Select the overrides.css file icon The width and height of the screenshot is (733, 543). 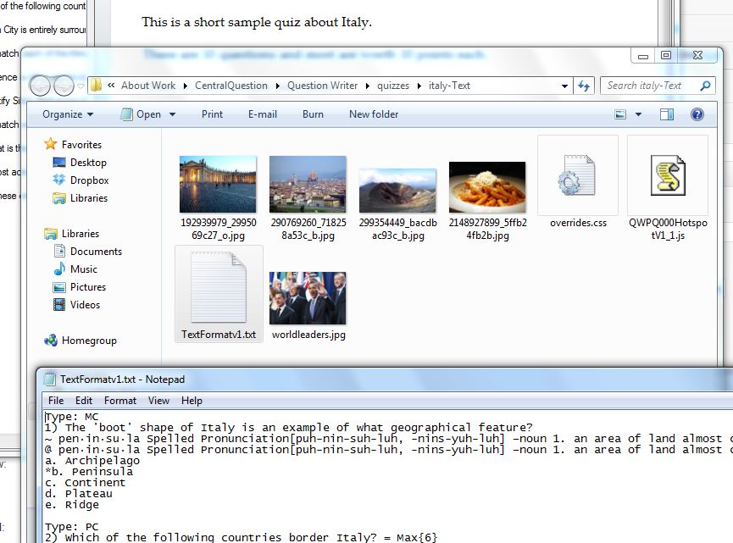coord(578,175)
